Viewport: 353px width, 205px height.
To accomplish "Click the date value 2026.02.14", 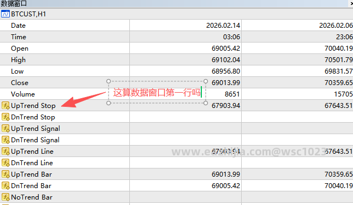I will coord(223,26).
